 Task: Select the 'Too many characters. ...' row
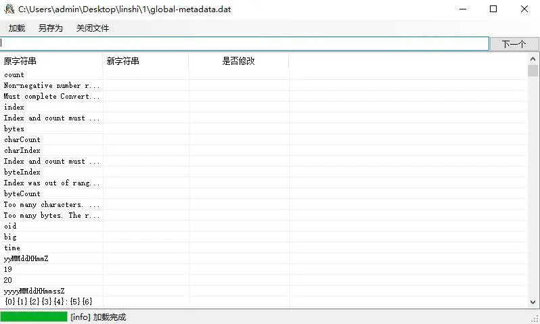click(263, 204)
